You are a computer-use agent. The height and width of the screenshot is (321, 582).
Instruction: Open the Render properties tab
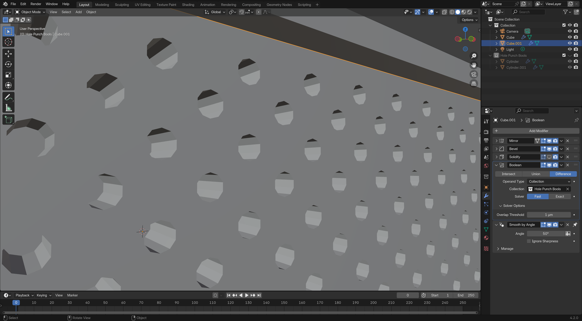click(x=486, y=132)
